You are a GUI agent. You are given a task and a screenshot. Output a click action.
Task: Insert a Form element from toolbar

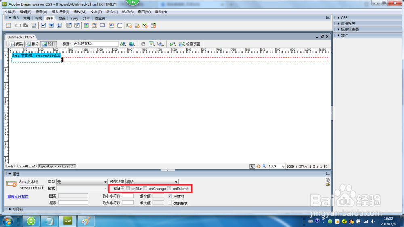[x=8, y=25]
